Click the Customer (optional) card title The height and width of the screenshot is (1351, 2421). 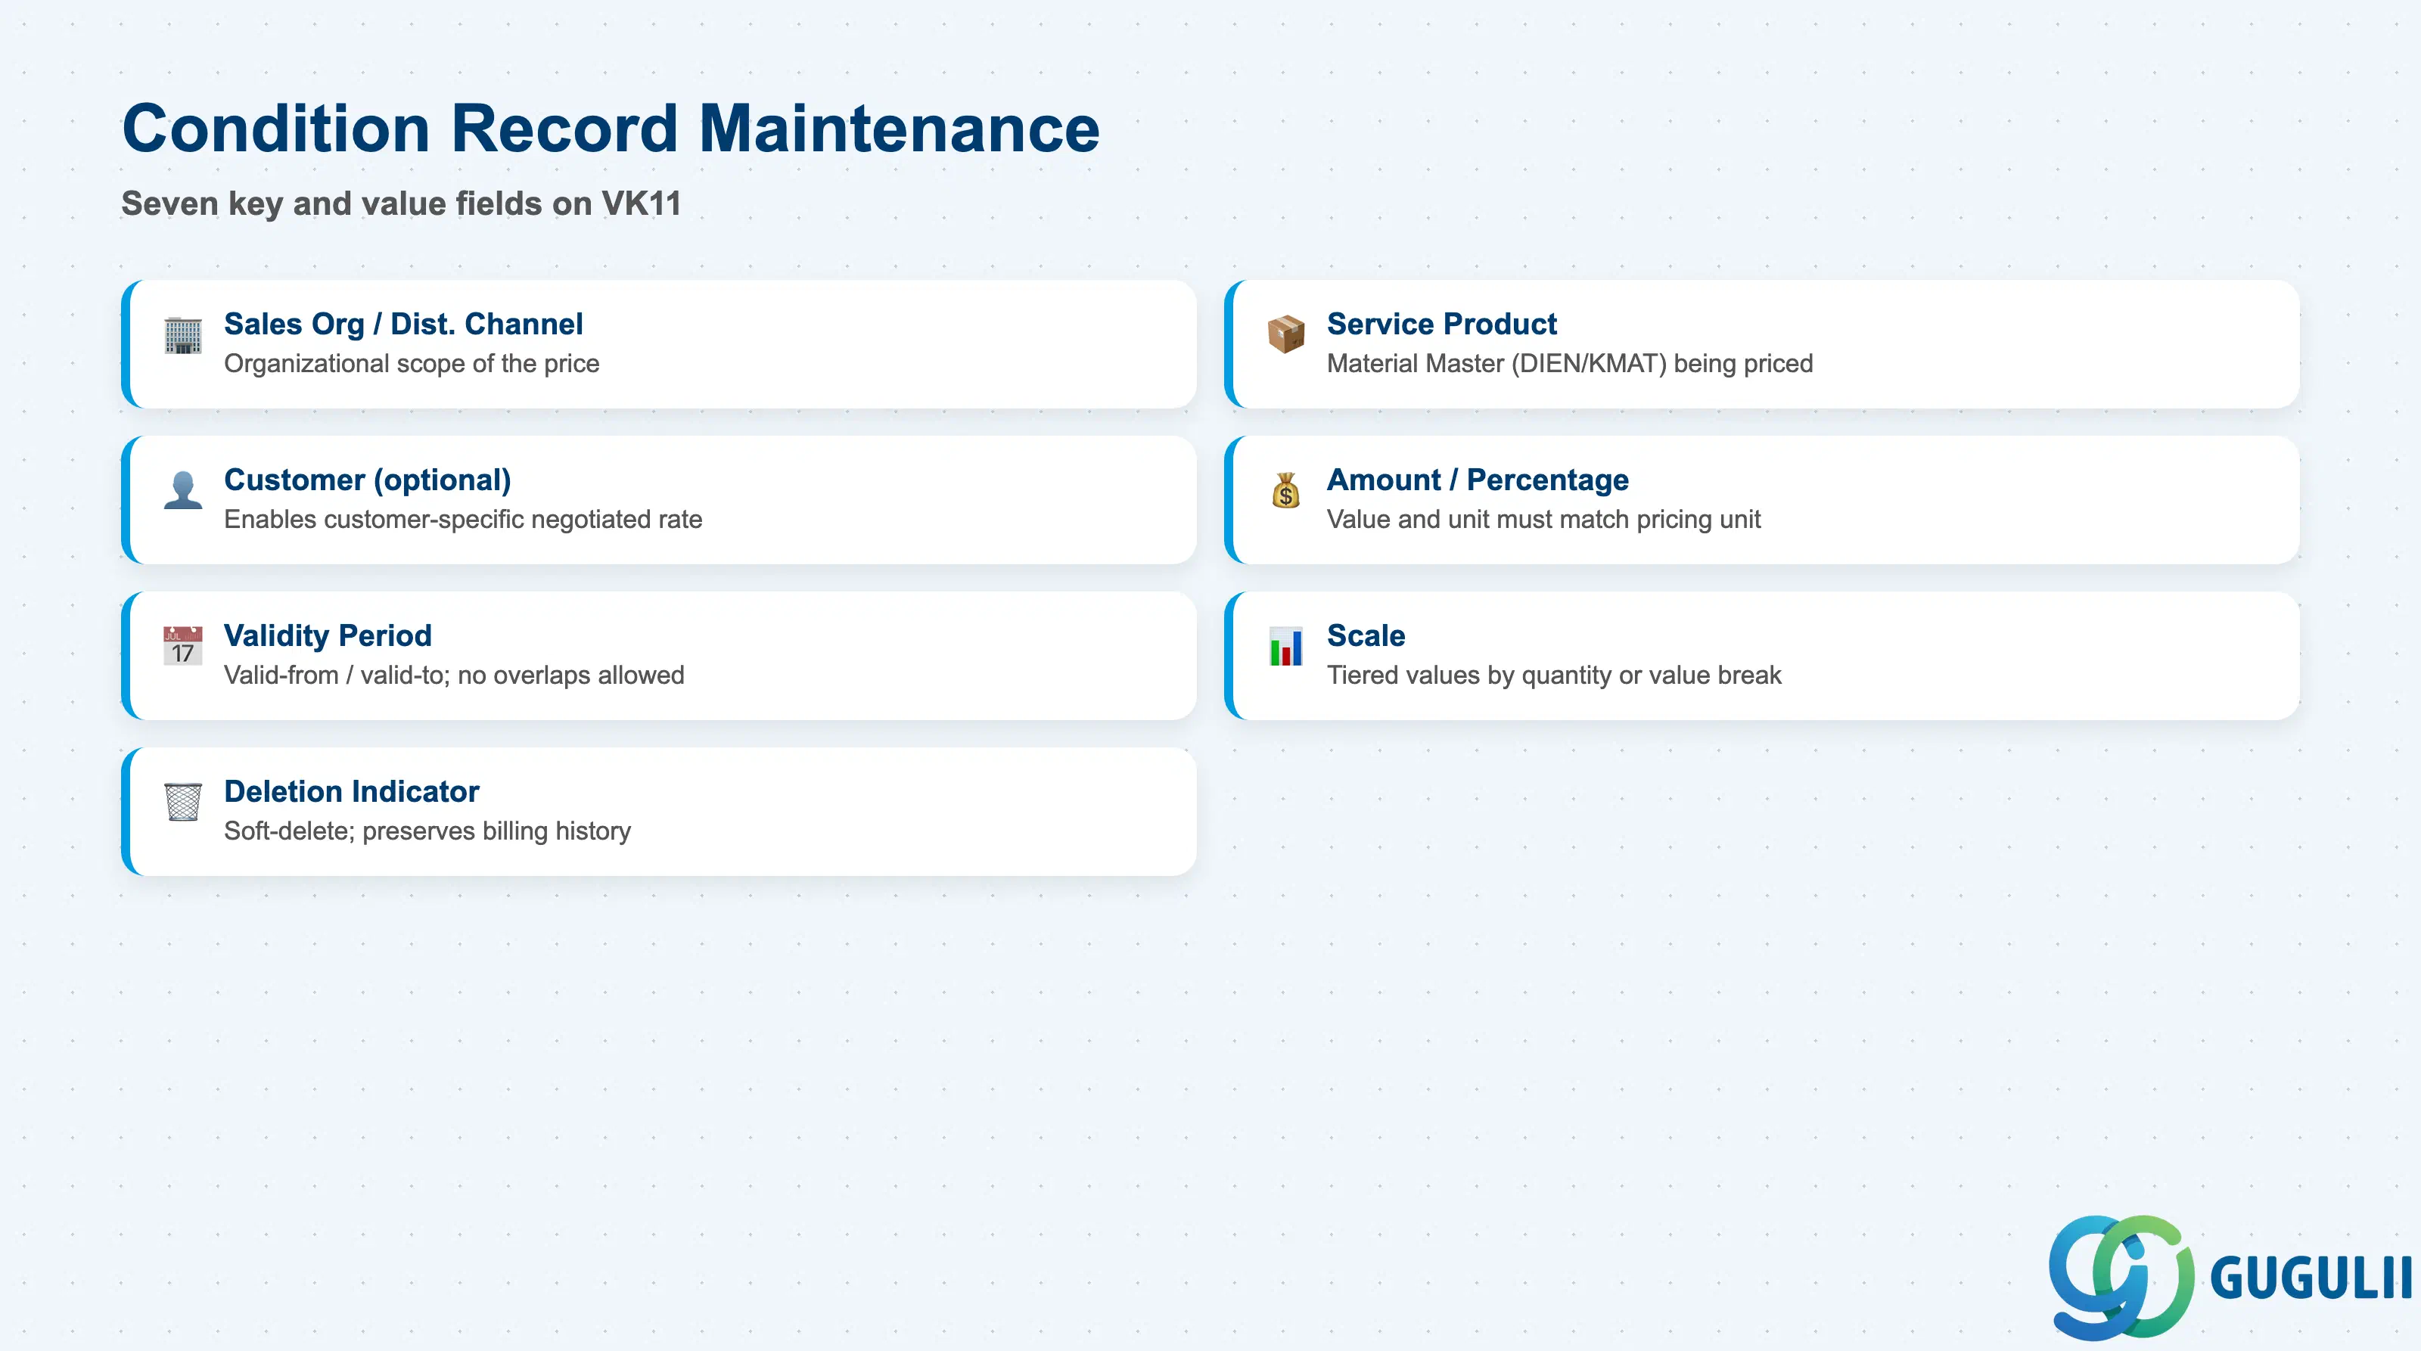click(x=368, y=480)
